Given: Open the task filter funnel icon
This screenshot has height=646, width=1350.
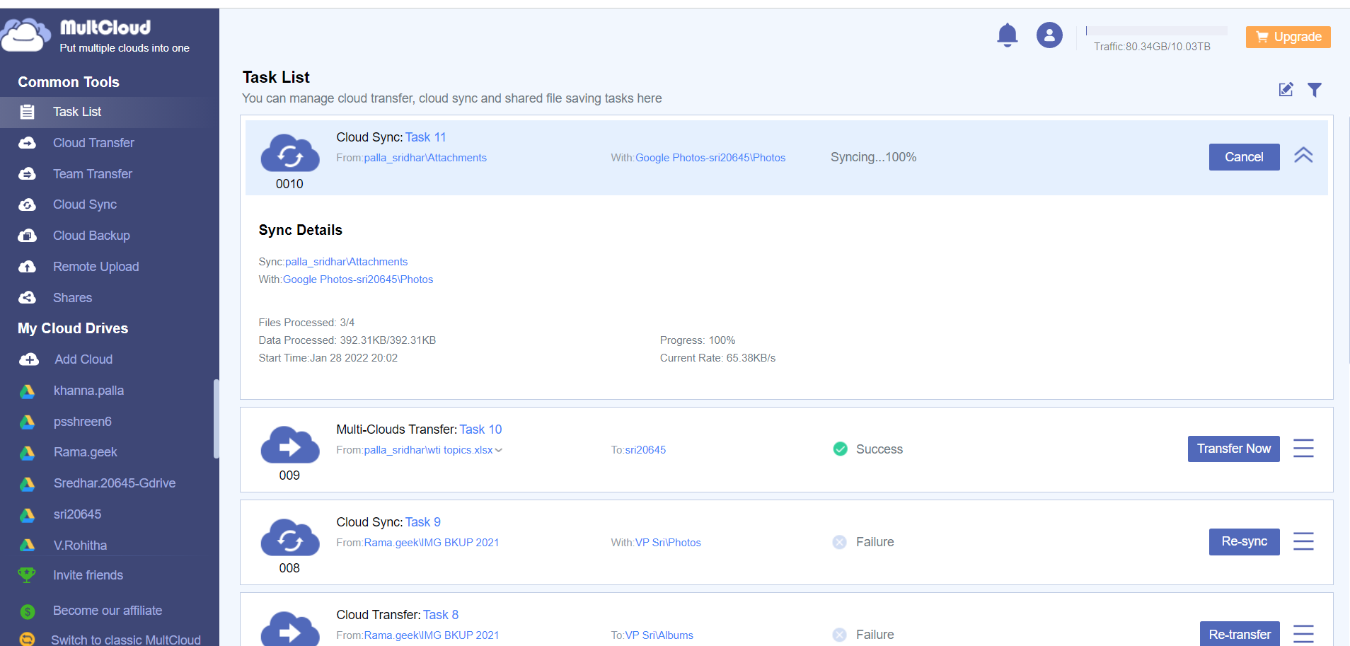Looking at the screenshot, I should pyautogui.click(x=1315, y=89).
